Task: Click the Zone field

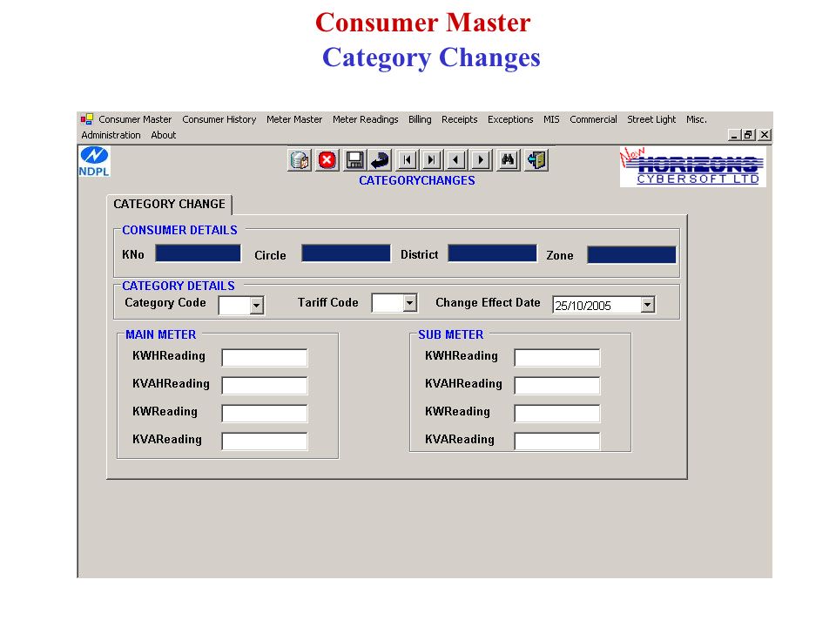Action: tap(631, 255)
